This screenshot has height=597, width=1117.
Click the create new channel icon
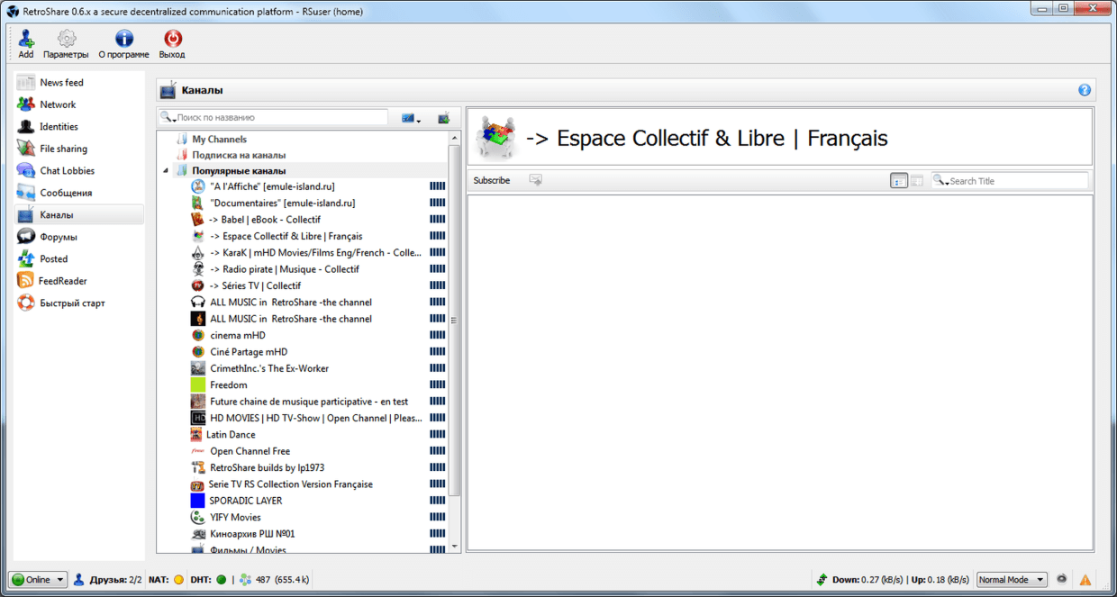(443, 118)
